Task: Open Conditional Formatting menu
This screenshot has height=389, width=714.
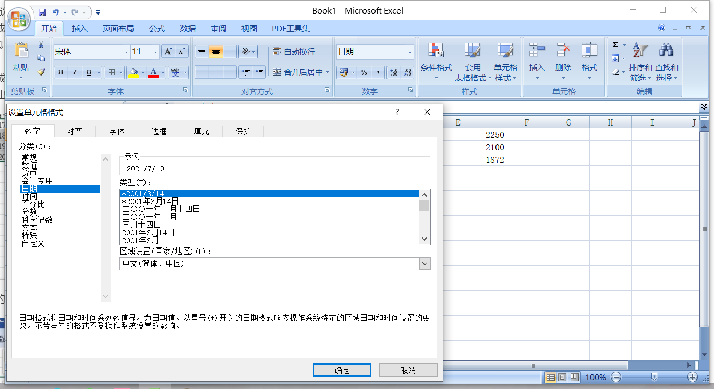Action: 437,62
